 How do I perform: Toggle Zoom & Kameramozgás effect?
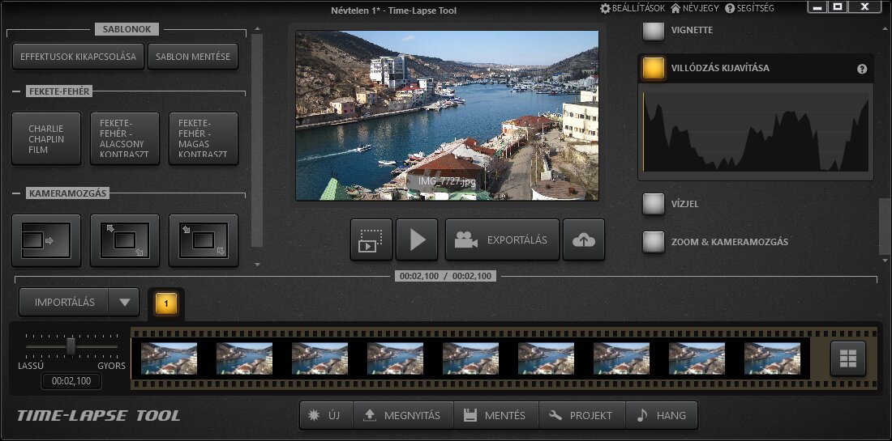(x=654, y=242)
